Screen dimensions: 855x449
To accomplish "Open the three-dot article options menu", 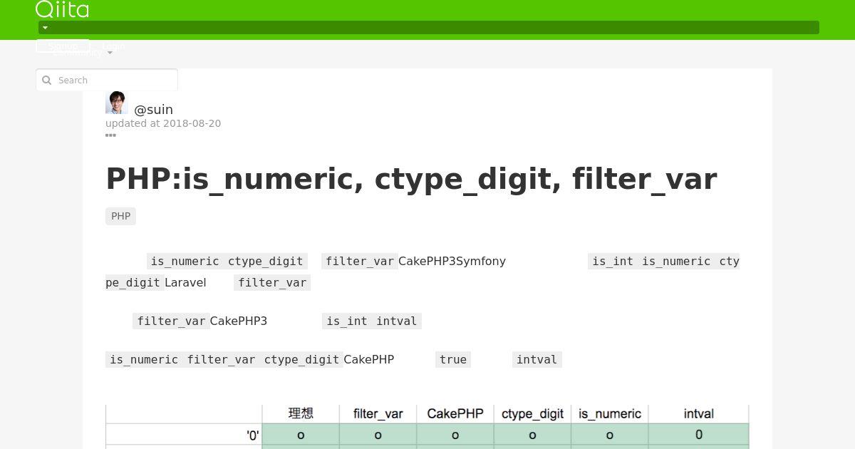I will [x=110, y=135].
